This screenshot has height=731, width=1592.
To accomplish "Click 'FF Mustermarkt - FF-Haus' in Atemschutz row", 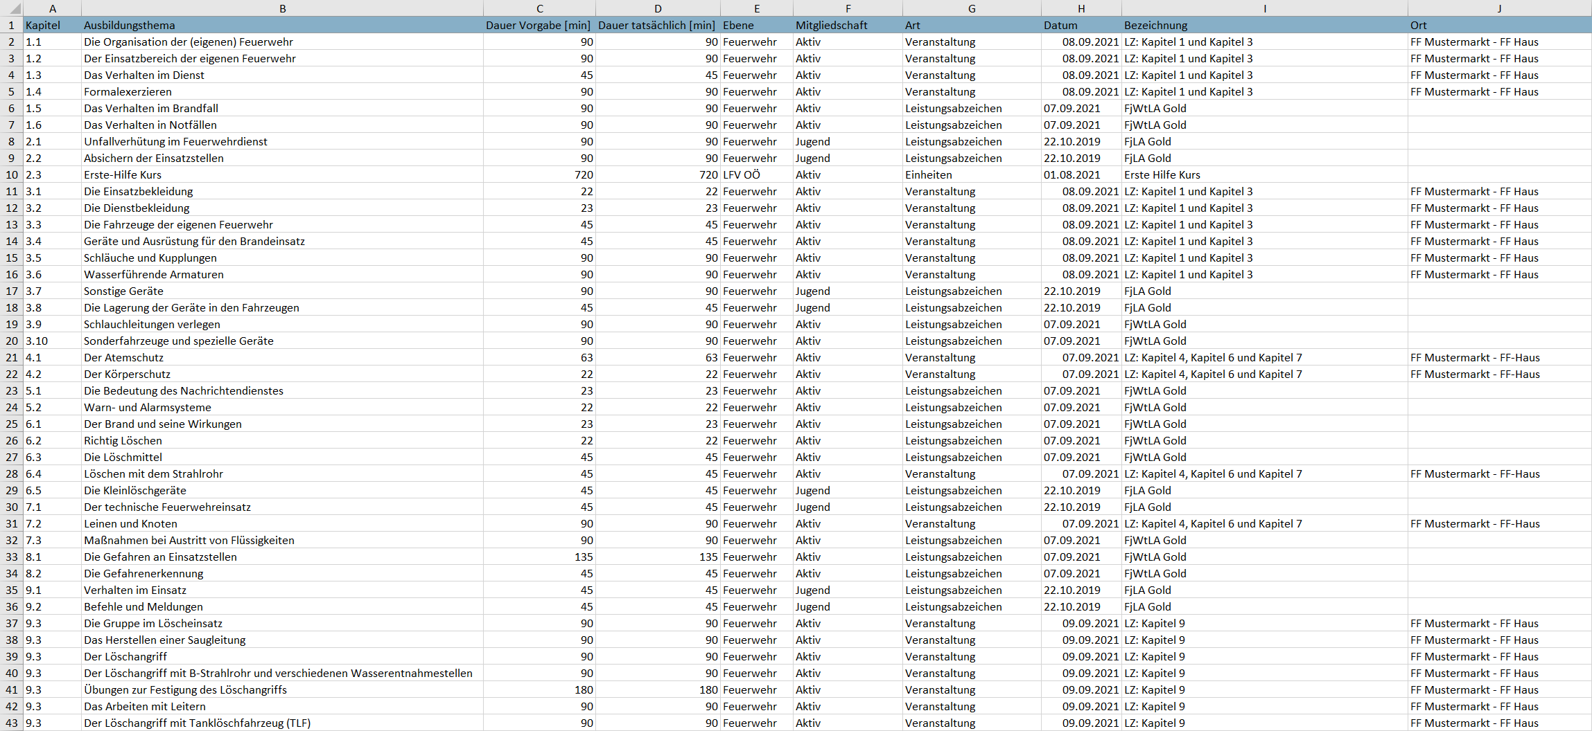I will coord(1499,357).
